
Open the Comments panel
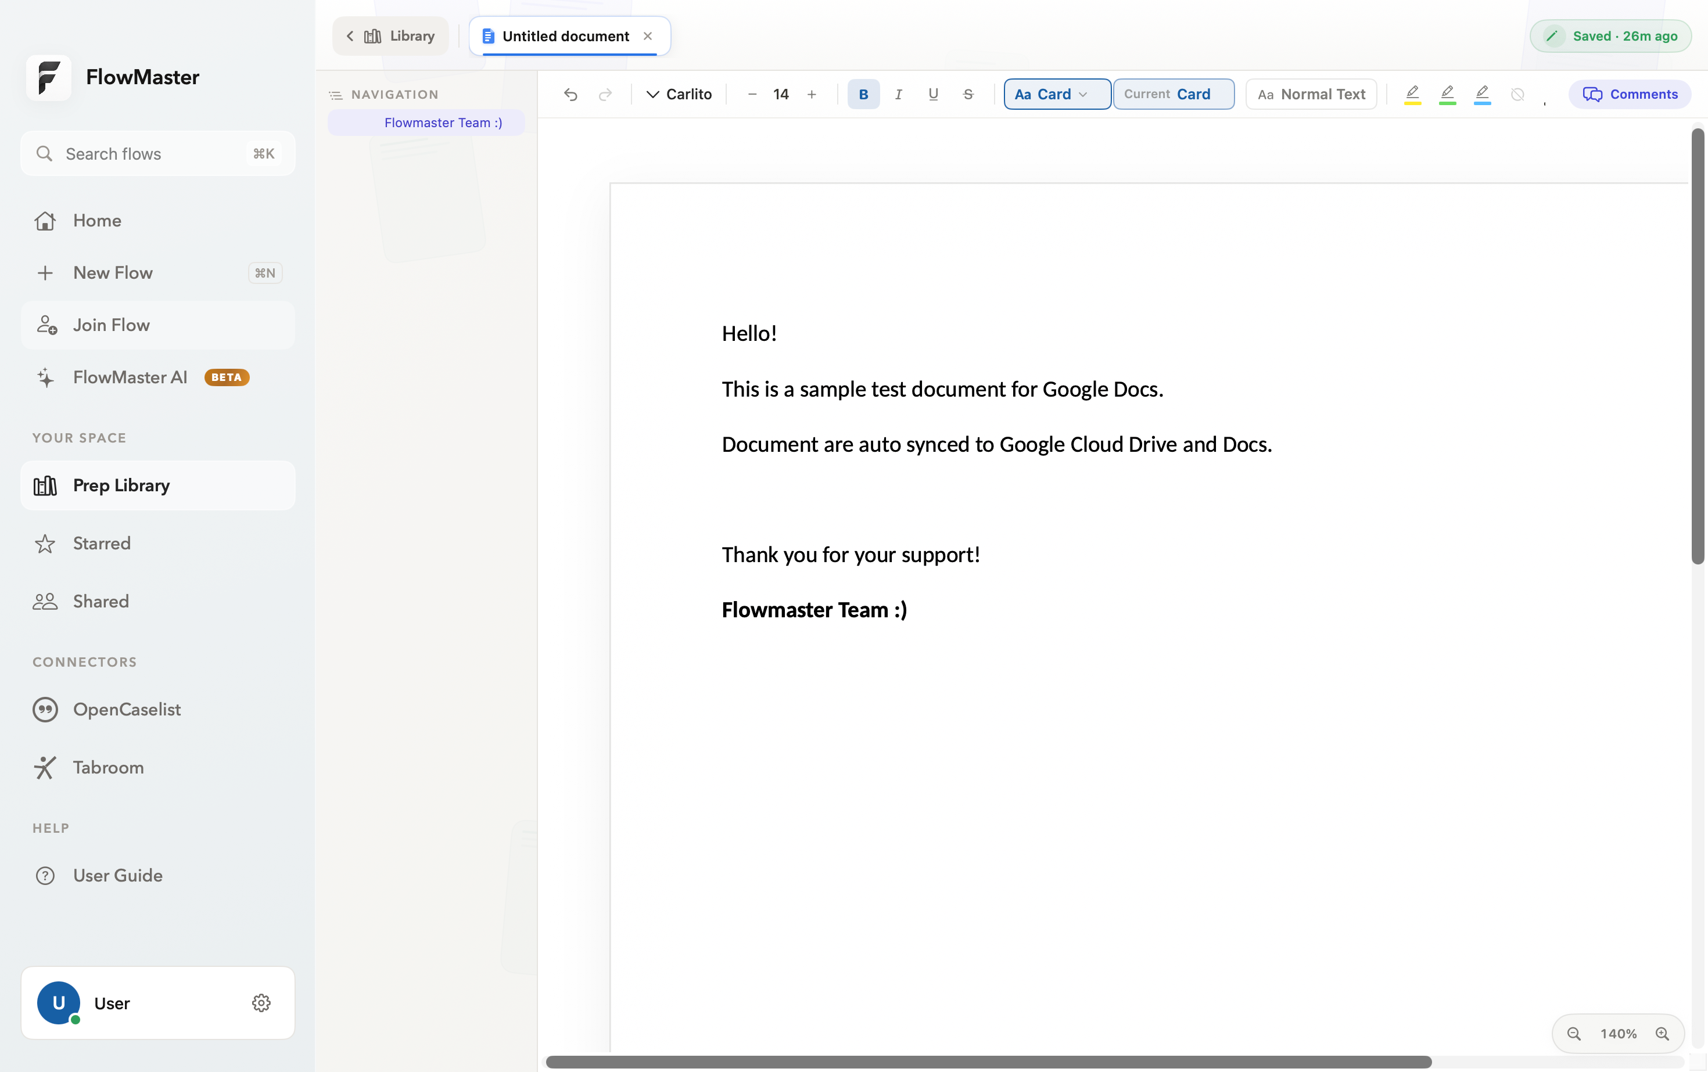[1629, 94]
